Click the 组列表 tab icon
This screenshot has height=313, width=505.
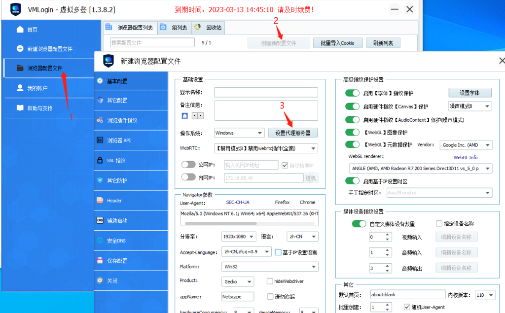click(x=163, y=27)
